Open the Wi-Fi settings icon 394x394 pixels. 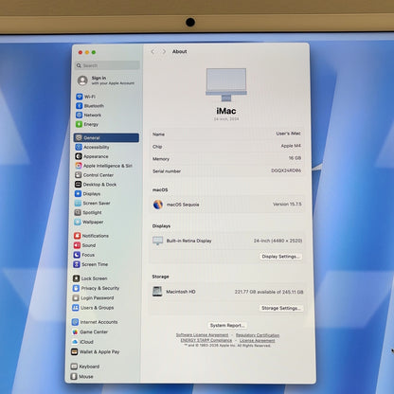click(80, 97)
